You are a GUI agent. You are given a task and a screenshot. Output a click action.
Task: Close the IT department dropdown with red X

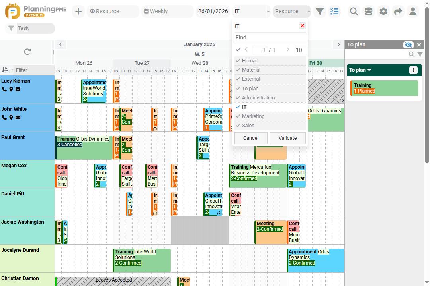pyautogui.click(x=302, y=26)
